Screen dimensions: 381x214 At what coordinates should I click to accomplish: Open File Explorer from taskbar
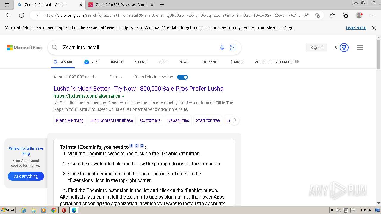click(x=34, y=210)
